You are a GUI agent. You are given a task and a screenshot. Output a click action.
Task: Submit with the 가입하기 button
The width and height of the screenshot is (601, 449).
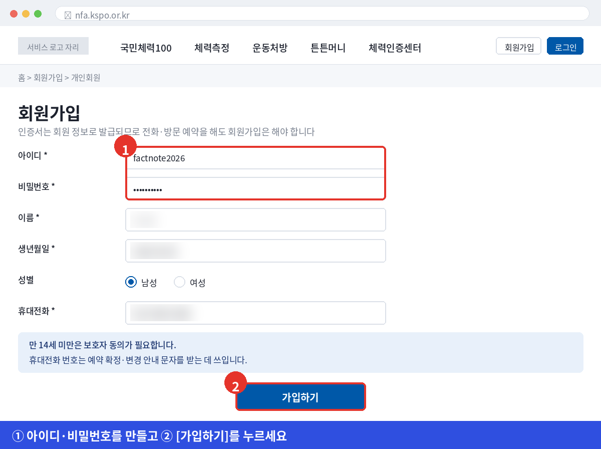[300, 397]
